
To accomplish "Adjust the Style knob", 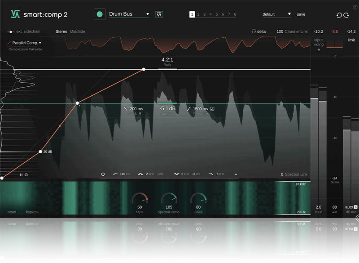I will [x=140, y=199].
